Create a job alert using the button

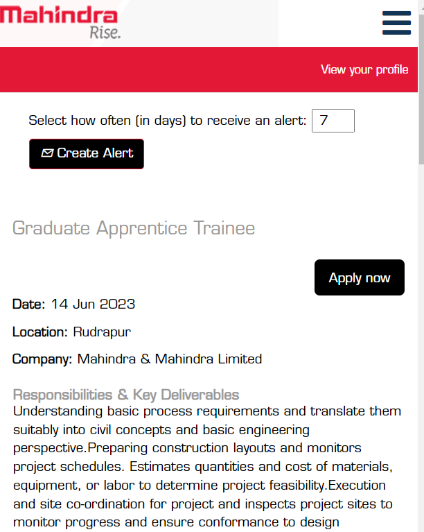[x=87, y=154]
